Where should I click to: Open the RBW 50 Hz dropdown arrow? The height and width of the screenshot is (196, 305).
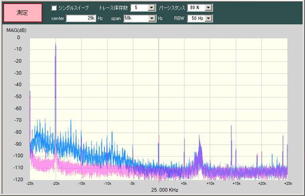pyautogui.click(x=208, y=19)
